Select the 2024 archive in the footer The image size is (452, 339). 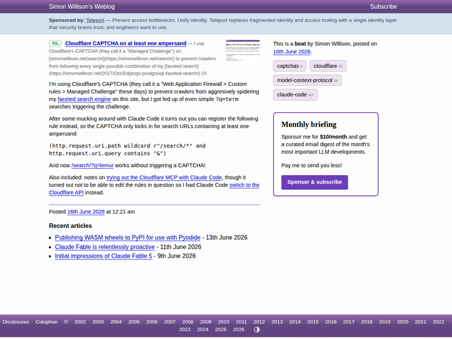[203, 330]
